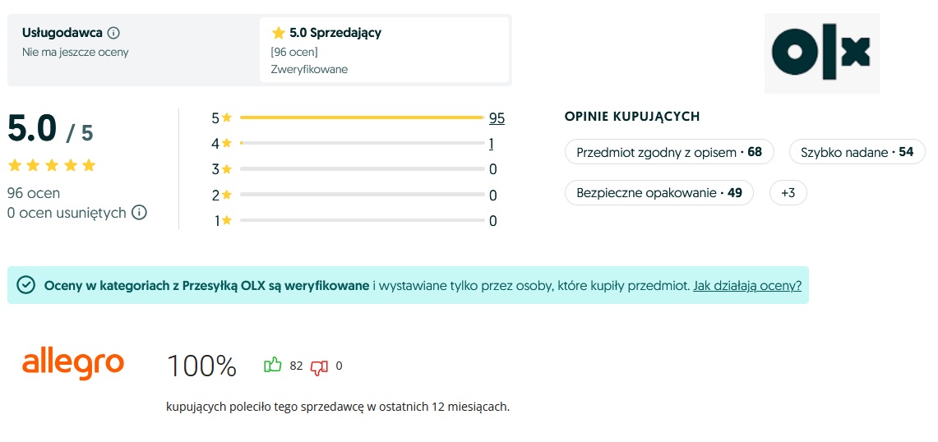Click the verified checkmark icon in banner
This screenshot has height=442, width=938.
pos(26,285)
